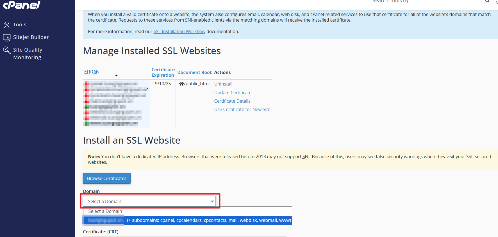Open Tools wrench icon in sidebar
This screenshot has width=498, height=237.
(7, 25)
